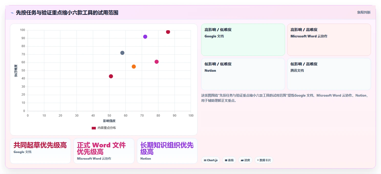Toggle the 内容重点分布 legend color box
Viewport: 381px width, 174px height.
pyautogui.click(x=94, y=128)
